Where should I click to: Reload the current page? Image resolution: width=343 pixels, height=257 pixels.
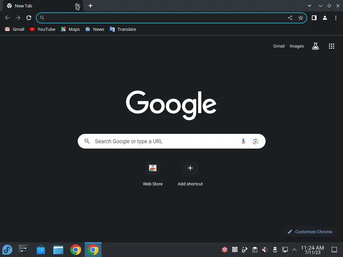pyautogui.click(x=29, y=18)
